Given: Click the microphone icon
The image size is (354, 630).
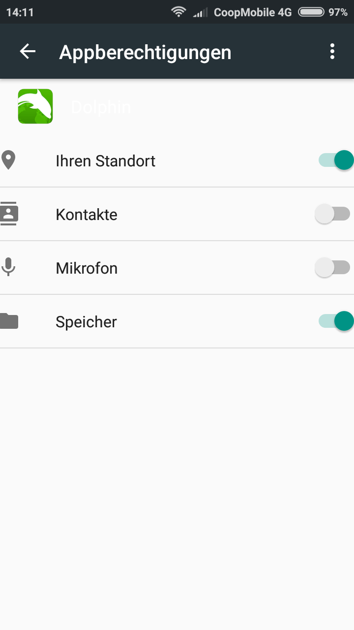Looking at the screenshot, I should pos(9,267).
